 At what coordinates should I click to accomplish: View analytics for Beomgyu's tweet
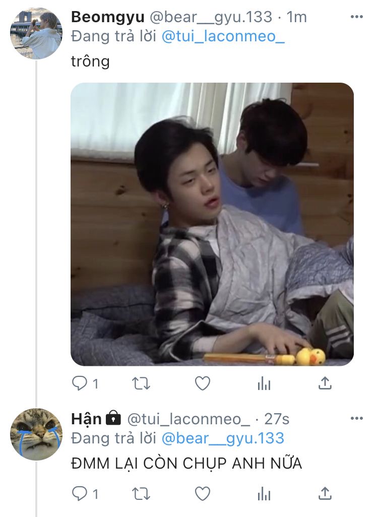coord(264,384)
